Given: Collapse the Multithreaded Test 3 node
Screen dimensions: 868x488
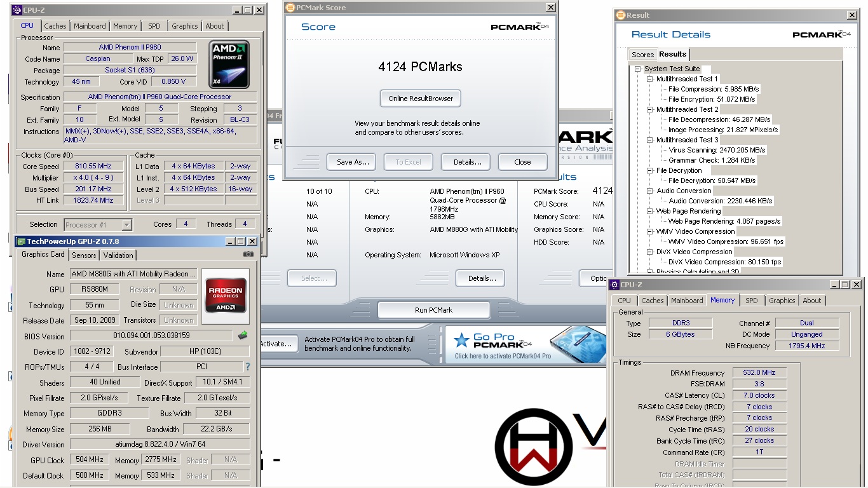Looking at the screenshot, I should click(649, 140).
